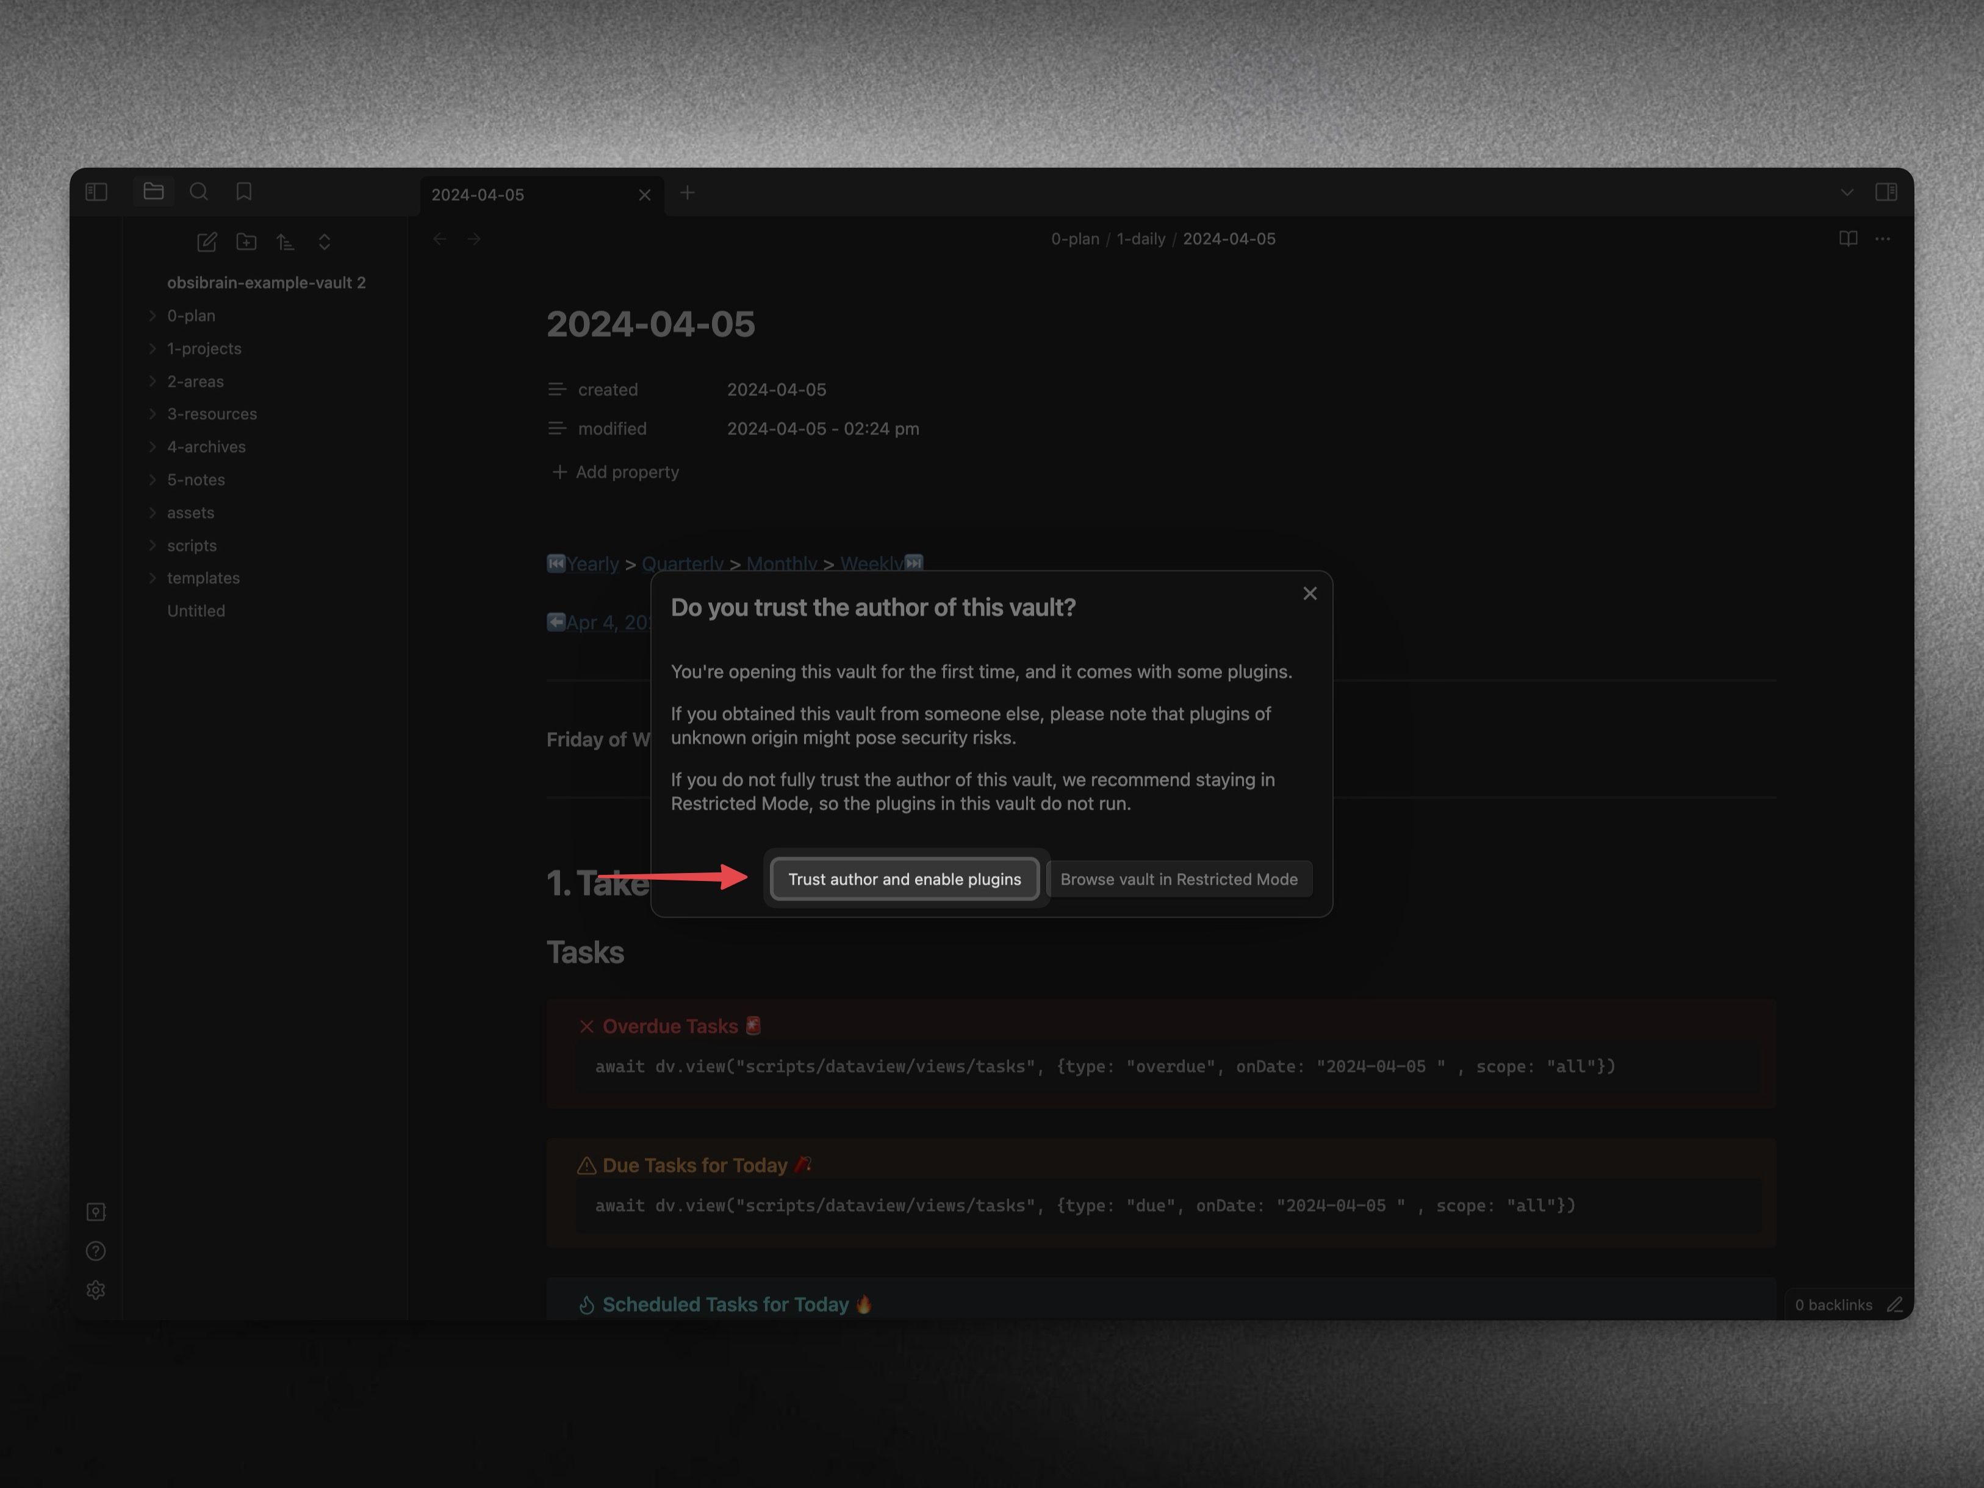The image size is (1984, 1488).
Task: Close the trust dialog with X
Action: click(1309, 593)
